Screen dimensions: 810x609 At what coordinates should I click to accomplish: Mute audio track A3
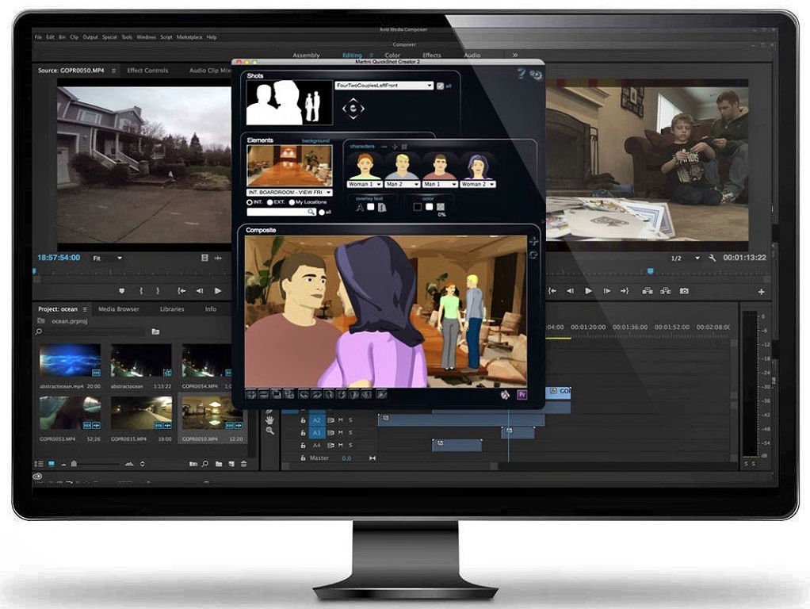[341, 433]
